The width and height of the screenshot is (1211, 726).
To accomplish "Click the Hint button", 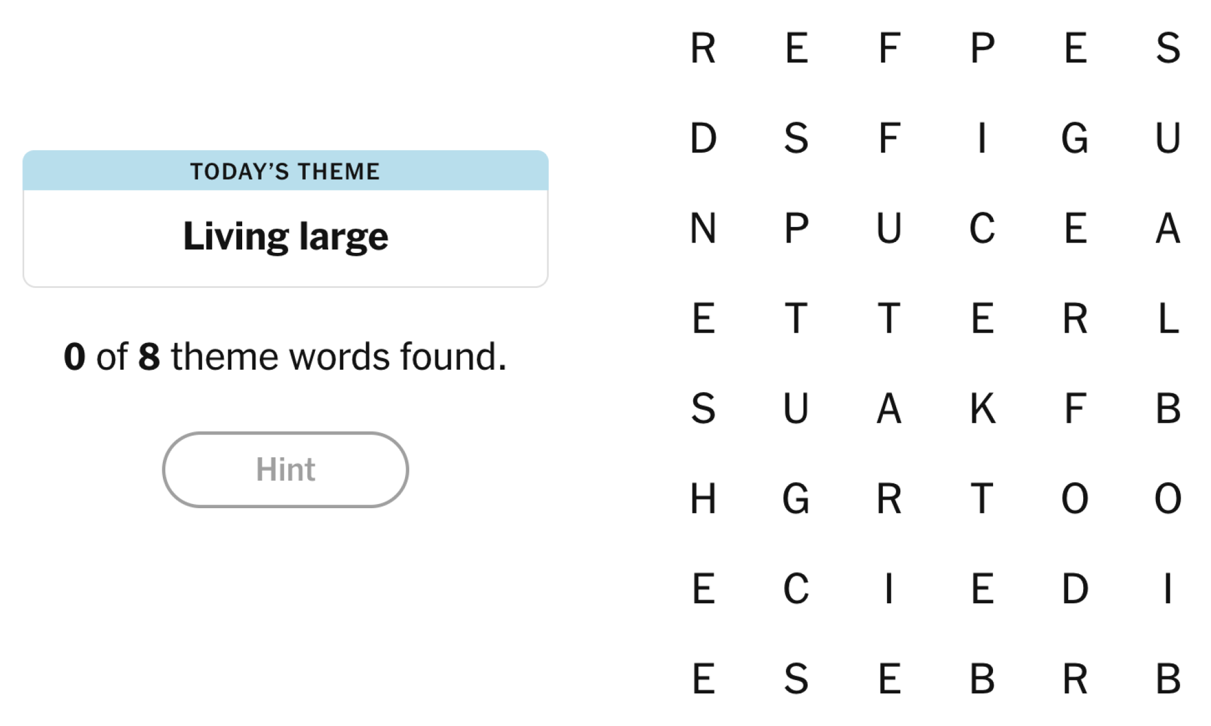I will pyautogui.click(x=285, y=469).
